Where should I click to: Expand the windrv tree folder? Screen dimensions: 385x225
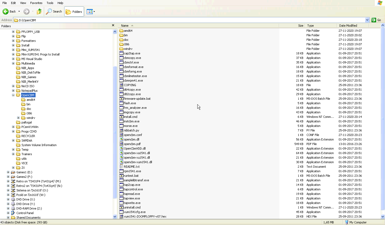(x=18, y=118)
